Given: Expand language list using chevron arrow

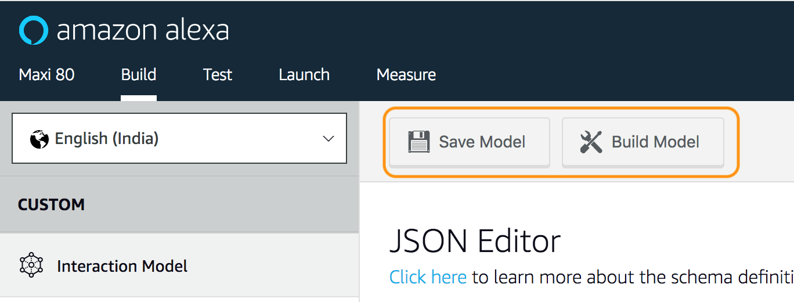Looking at the screenshot, I should click(x=328, y=139).
